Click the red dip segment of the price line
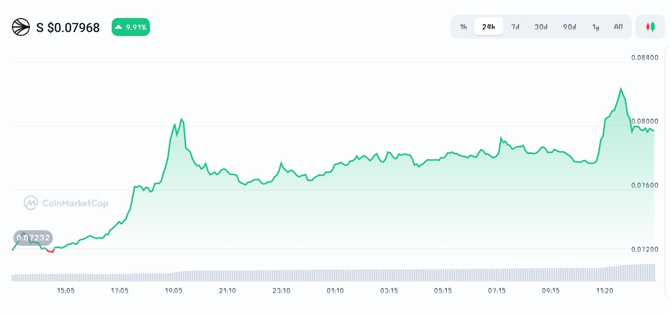The width and height of the screenshot is (670, 316). click(x=50, y=251)
